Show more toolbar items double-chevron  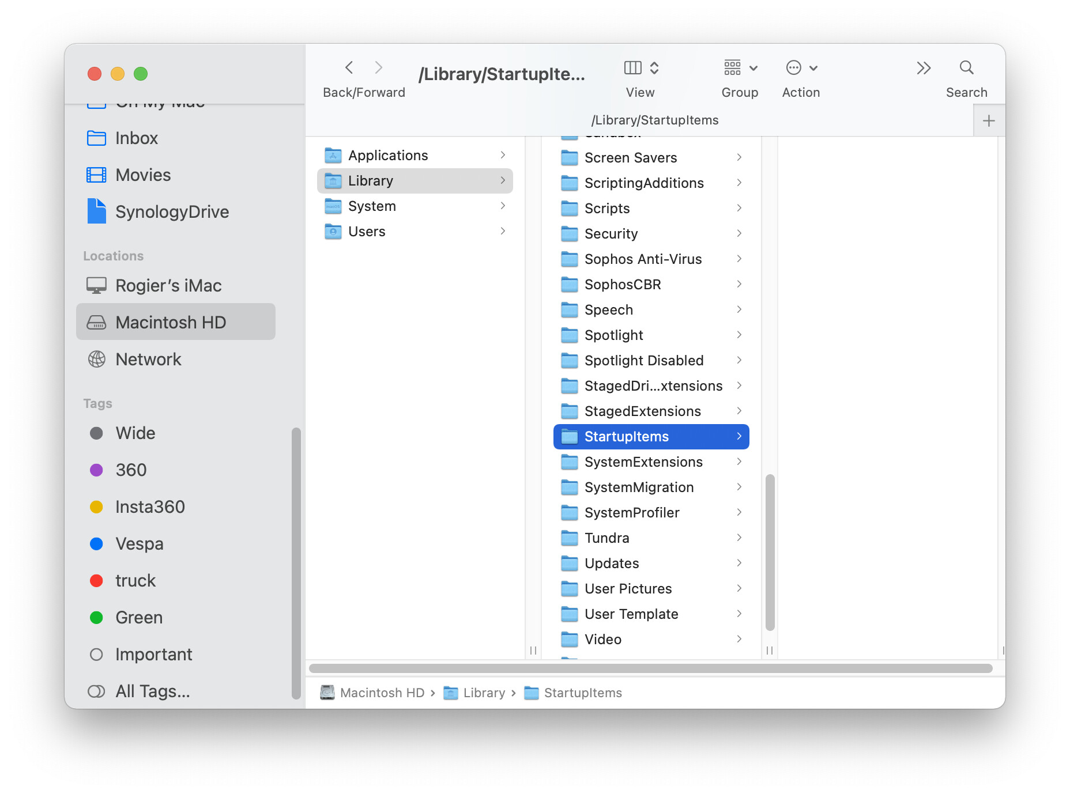click(x=924, y=68)
